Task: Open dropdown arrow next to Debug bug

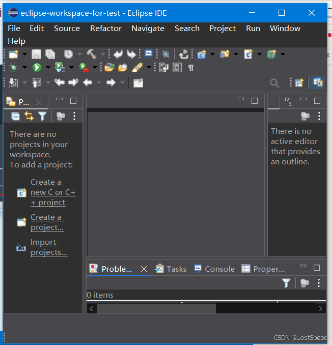Action: [24, 67]
